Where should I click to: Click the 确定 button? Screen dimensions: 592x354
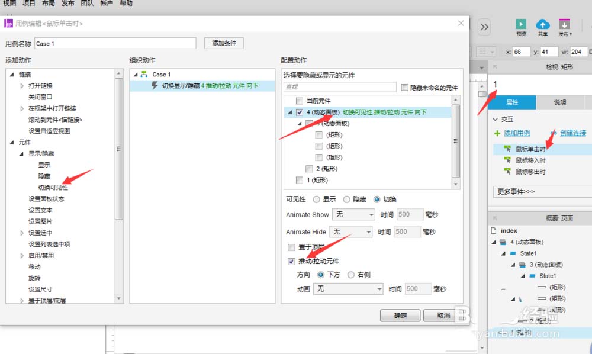click(x=400, y=316)
